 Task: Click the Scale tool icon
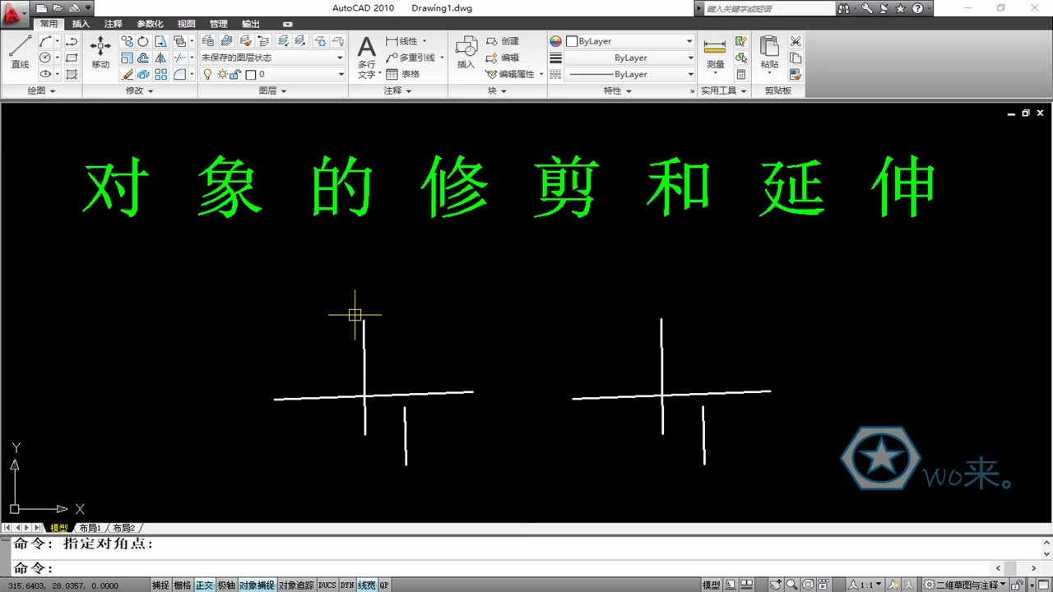[x=127, y=58]
